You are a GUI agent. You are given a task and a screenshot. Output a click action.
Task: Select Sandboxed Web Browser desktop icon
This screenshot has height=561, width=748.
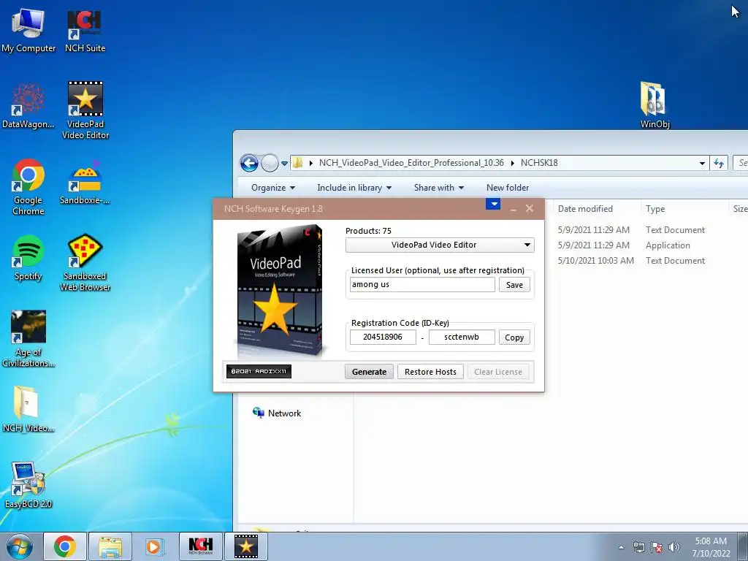85,262
